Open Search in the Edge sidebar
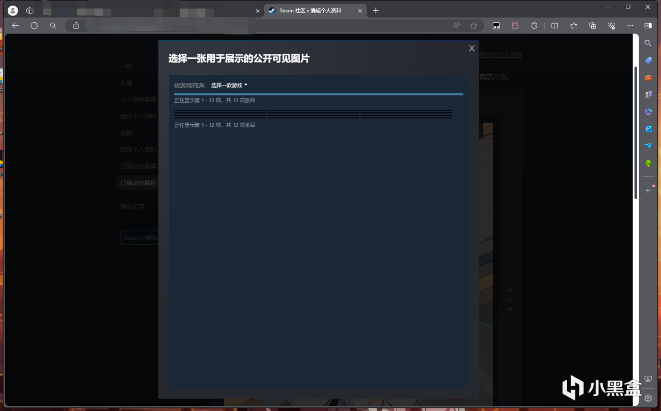661x411 pixels. (648, 43)
